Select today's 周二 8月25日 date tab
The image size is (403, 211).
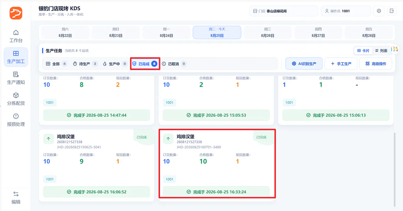click(217, 32)
